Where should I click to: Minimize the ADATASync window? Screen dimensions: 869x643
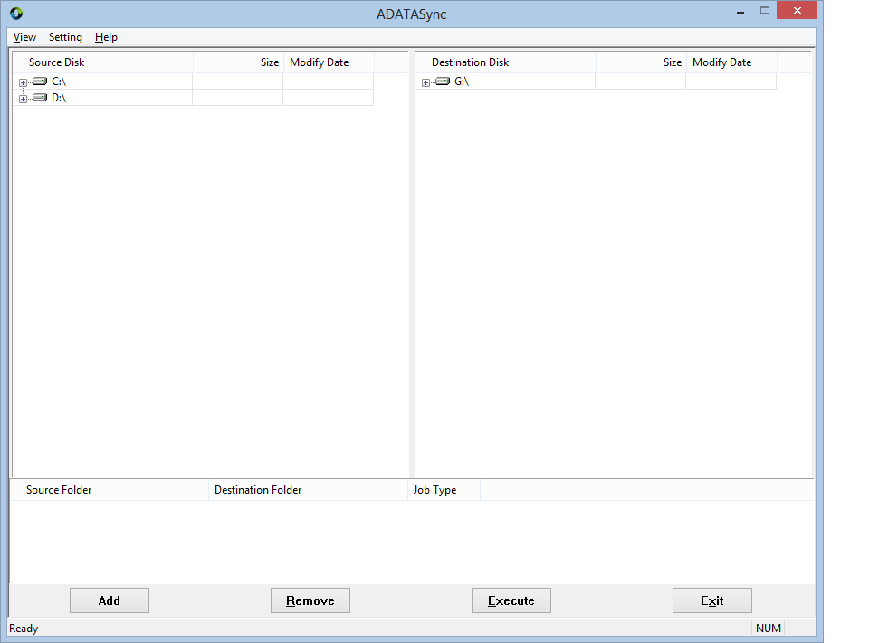click(740, 11)
